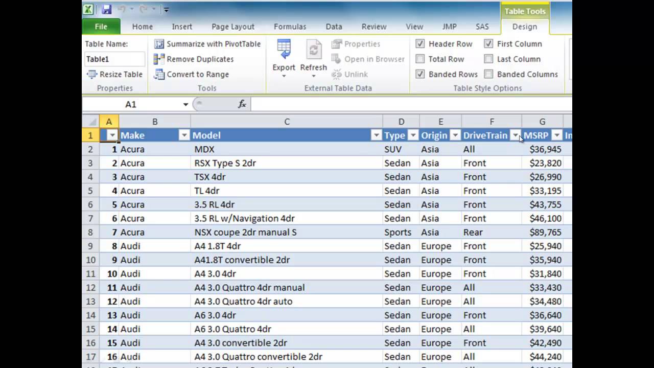Enable the Total Row checkbox

tap(420, 59)
